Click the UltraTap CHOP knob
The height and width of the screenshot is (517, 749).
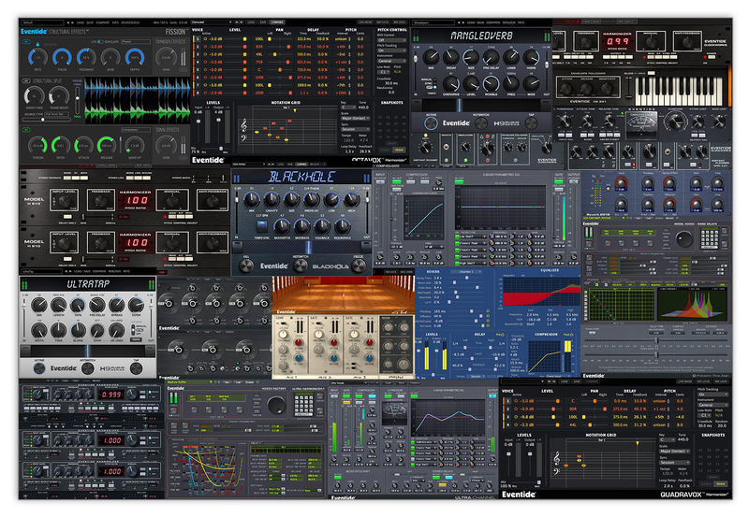97,330
